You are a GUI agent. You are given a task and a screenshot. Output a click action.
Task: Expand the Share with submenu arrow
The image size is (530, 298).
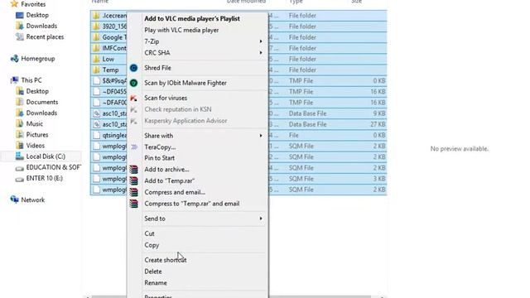pyautogui.click(x=261, y=136)
